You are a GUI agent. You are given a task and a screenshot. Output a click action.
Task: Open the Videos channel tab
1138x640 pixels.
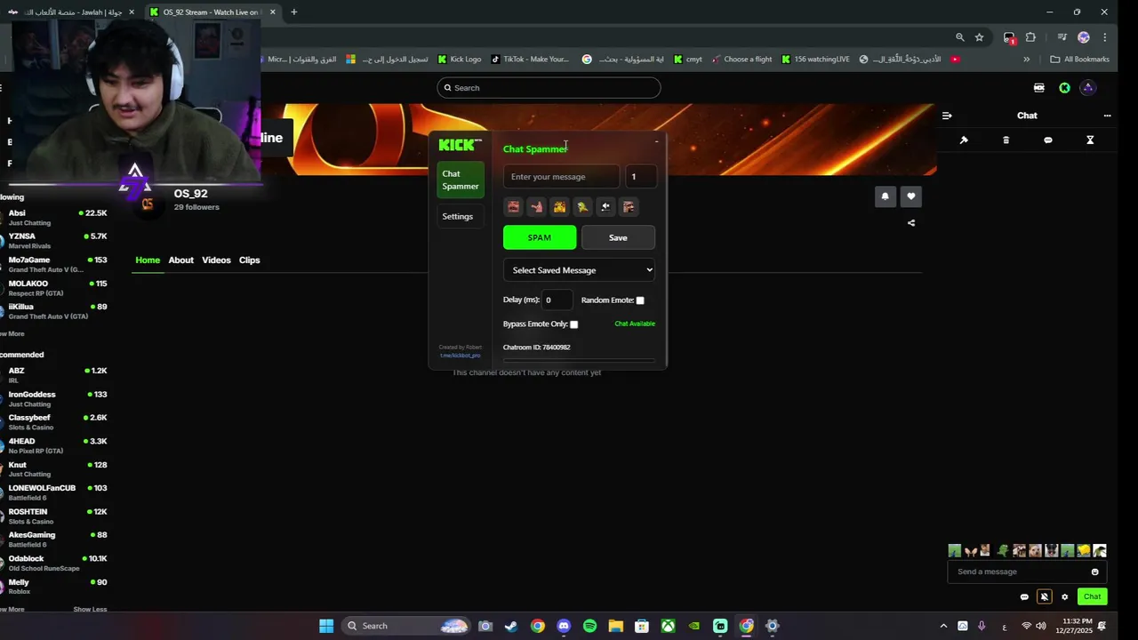coord(216,260)
